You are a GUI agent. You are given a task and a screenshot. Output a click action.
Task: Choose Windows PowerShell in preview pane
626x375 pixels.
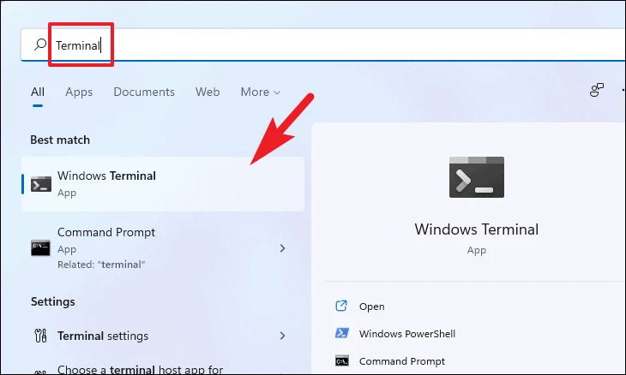click(406, 334)
